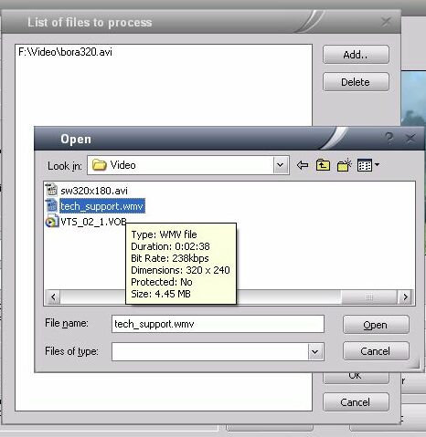The width and height of the screenshot is (426, 437).
Task: Click the Add.. button
Action: point(356,55)
